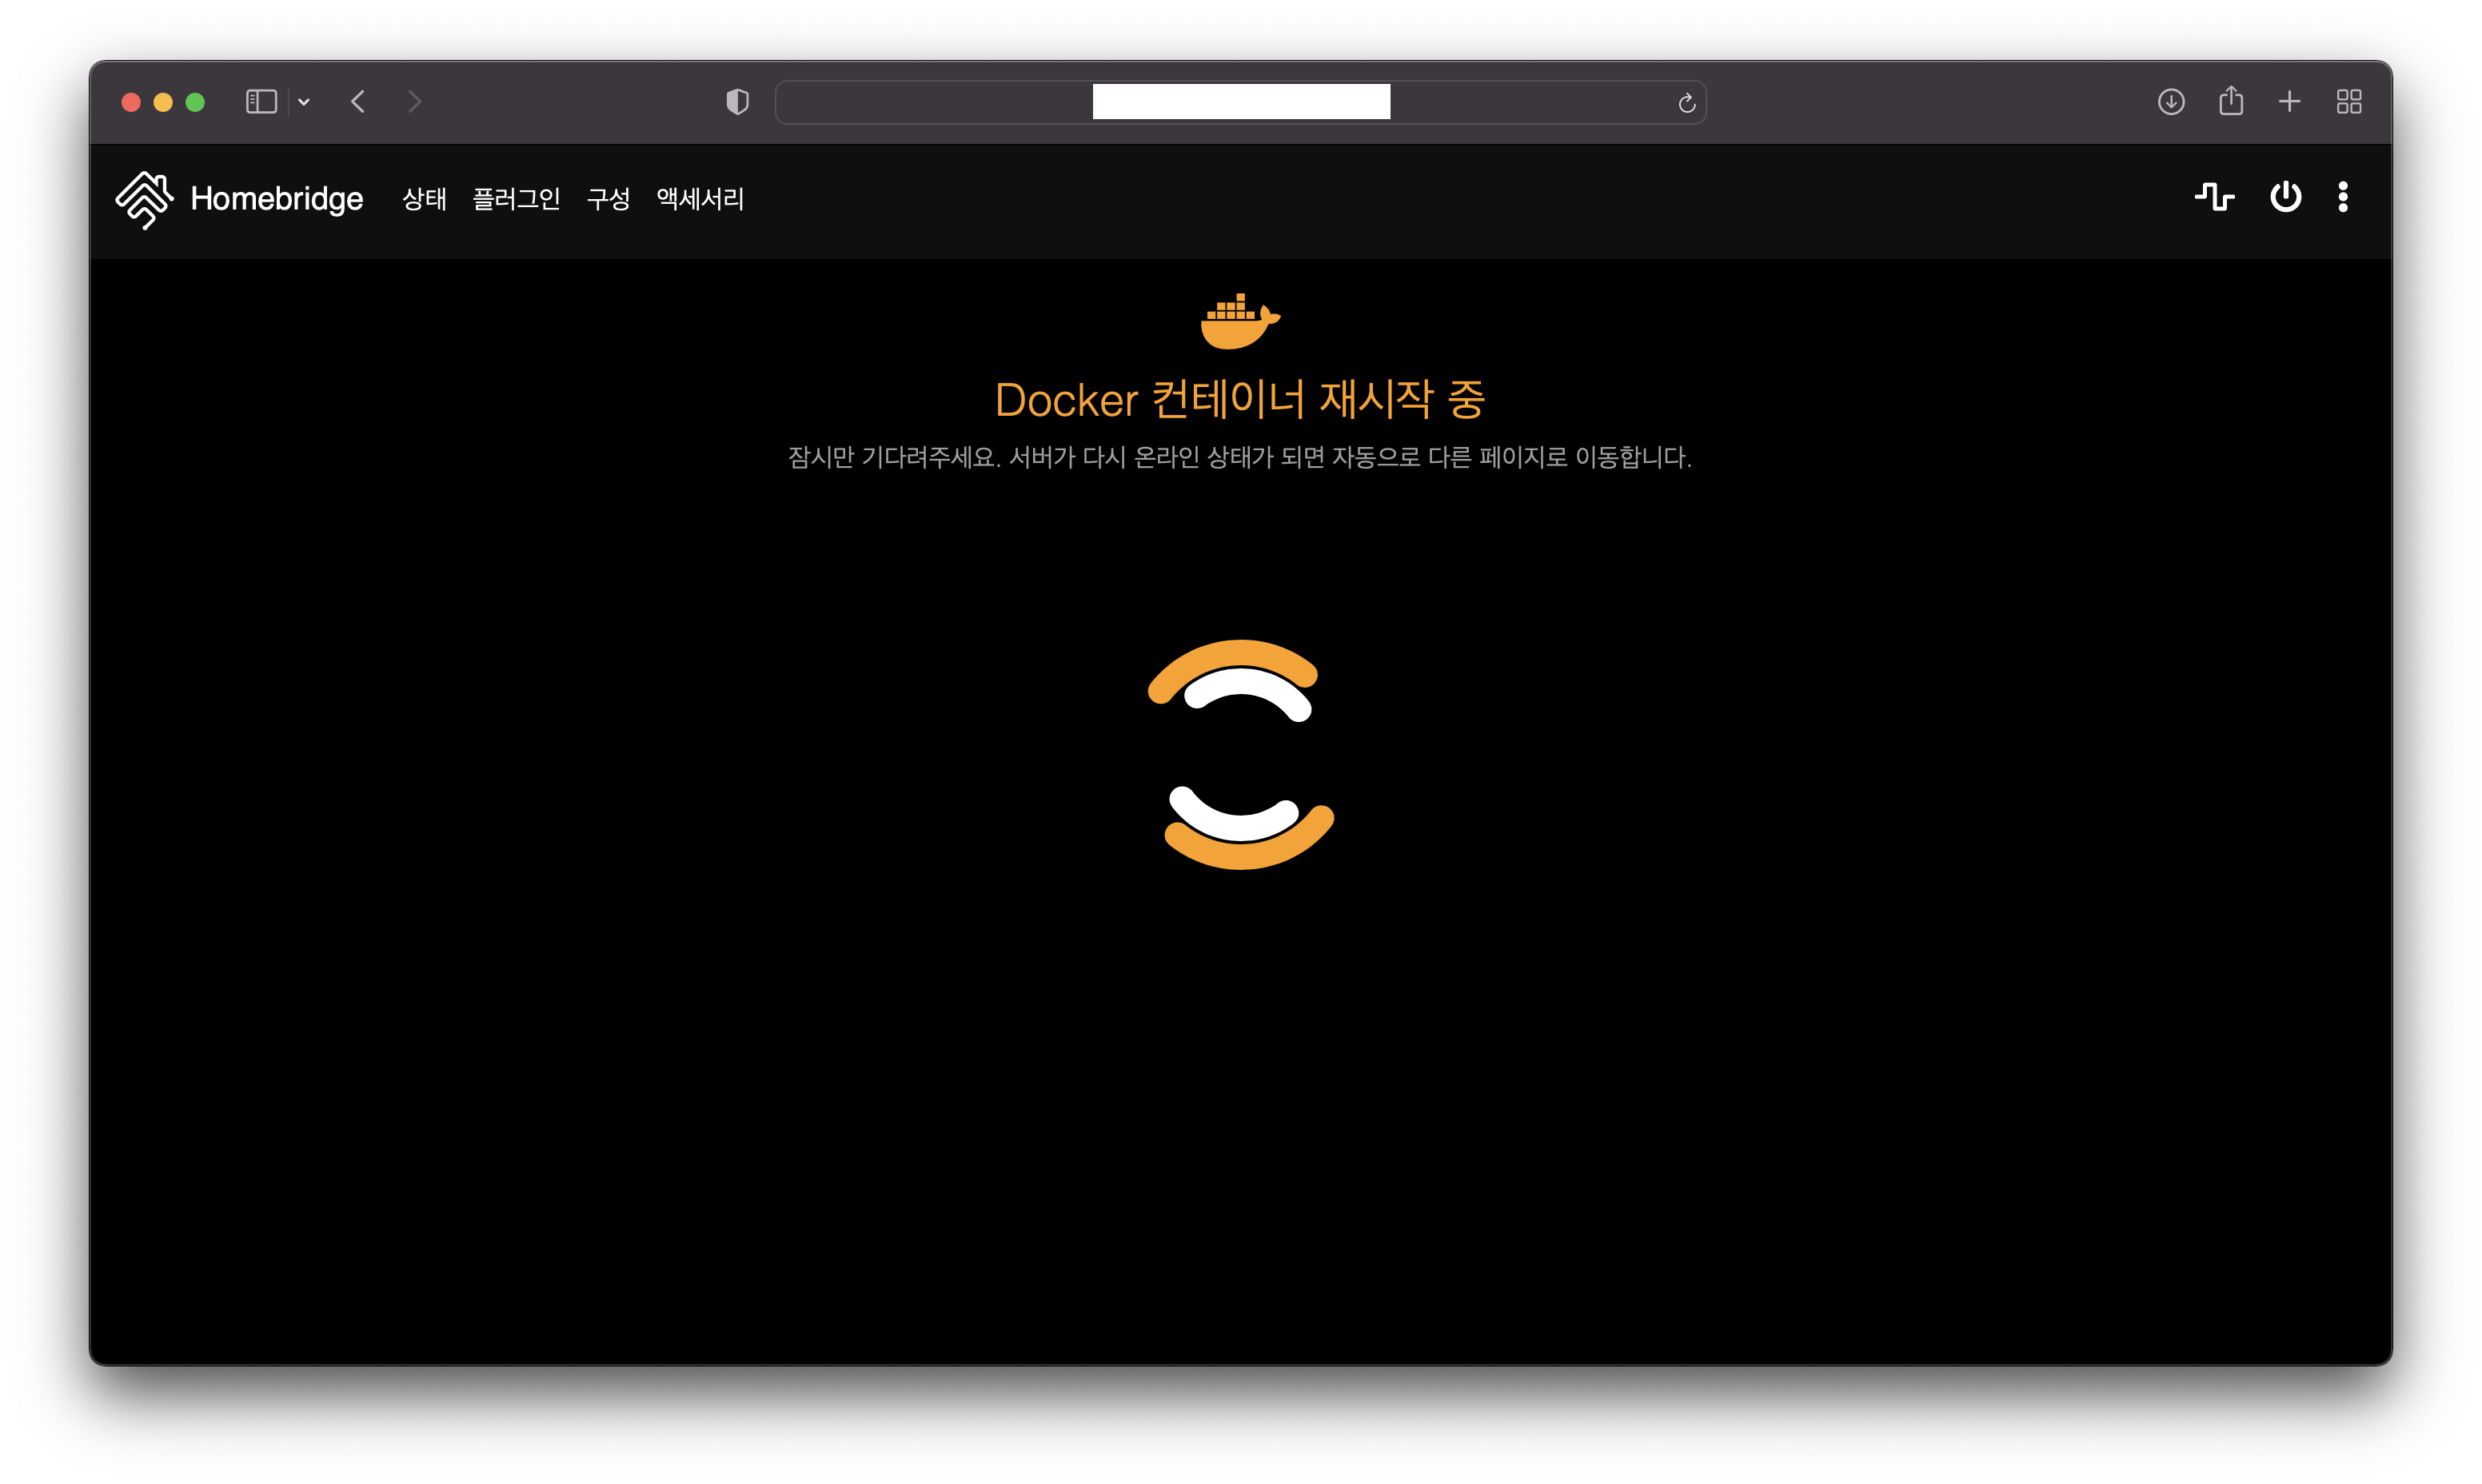The width and height of the screenshot is (2482, 1484).
Task: Expand the sidebar tab group dropdown
Action: (304, 102)
